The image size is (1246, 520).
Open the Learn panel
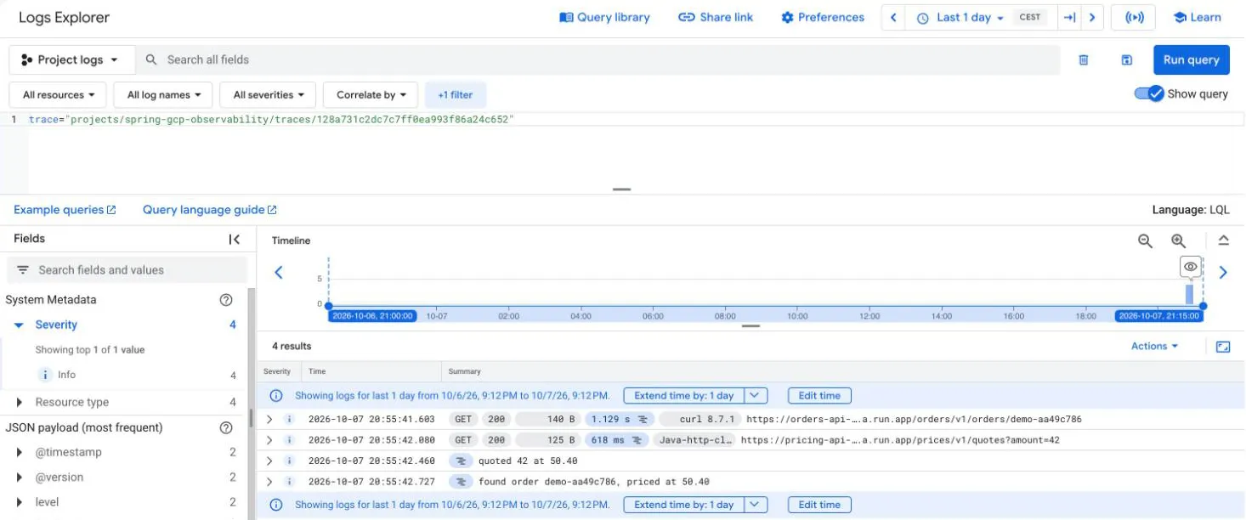point(1197,17)
